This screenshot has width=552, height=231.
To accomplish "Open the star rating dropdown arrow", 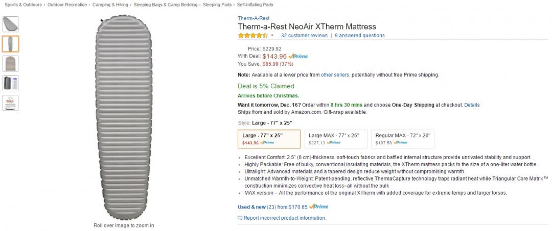I will point(272,36).
